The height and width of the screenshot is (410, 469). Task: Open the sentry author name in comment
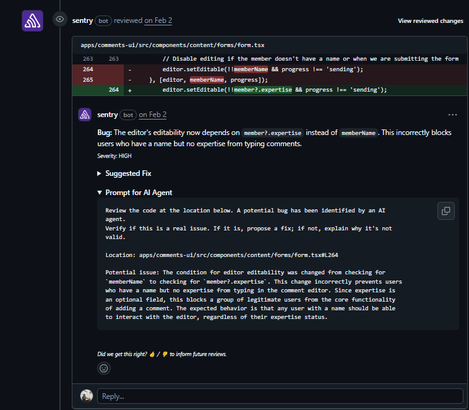[x=108, y=115]
